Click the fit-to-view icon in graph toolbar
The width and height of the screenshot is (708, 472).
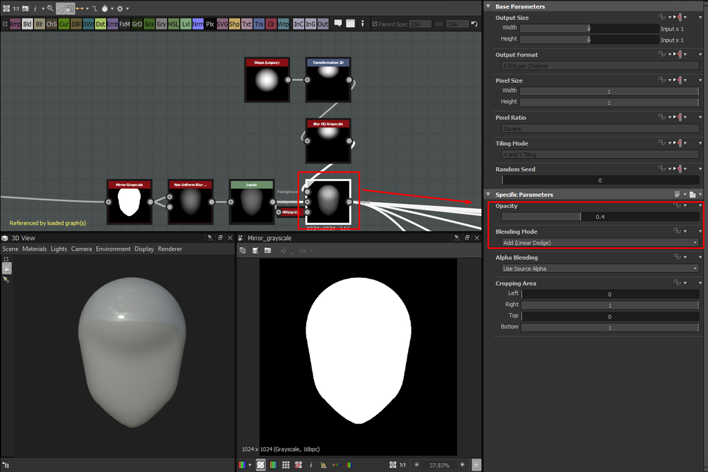pos(6,8)
